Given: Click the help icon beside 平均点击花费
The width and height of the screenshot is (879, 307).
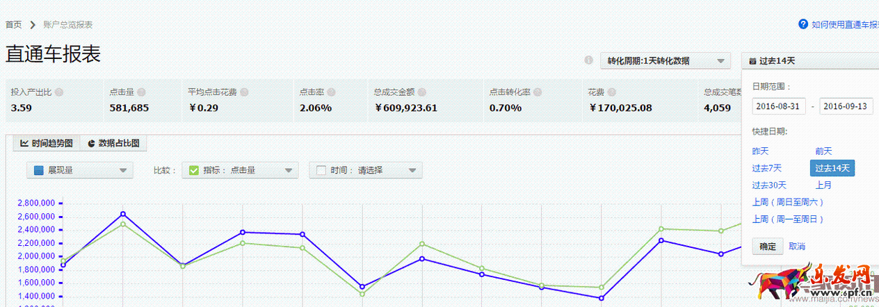Looking at the screenshot, I should [244, 92].
